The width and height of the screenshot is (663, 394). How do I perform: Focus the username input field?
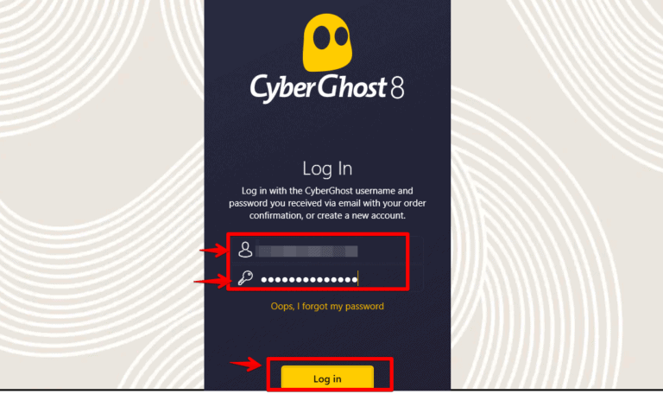point(327,250)
